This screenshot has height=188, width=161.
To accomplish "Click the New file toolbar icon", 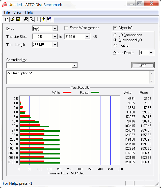I will 7,19.
